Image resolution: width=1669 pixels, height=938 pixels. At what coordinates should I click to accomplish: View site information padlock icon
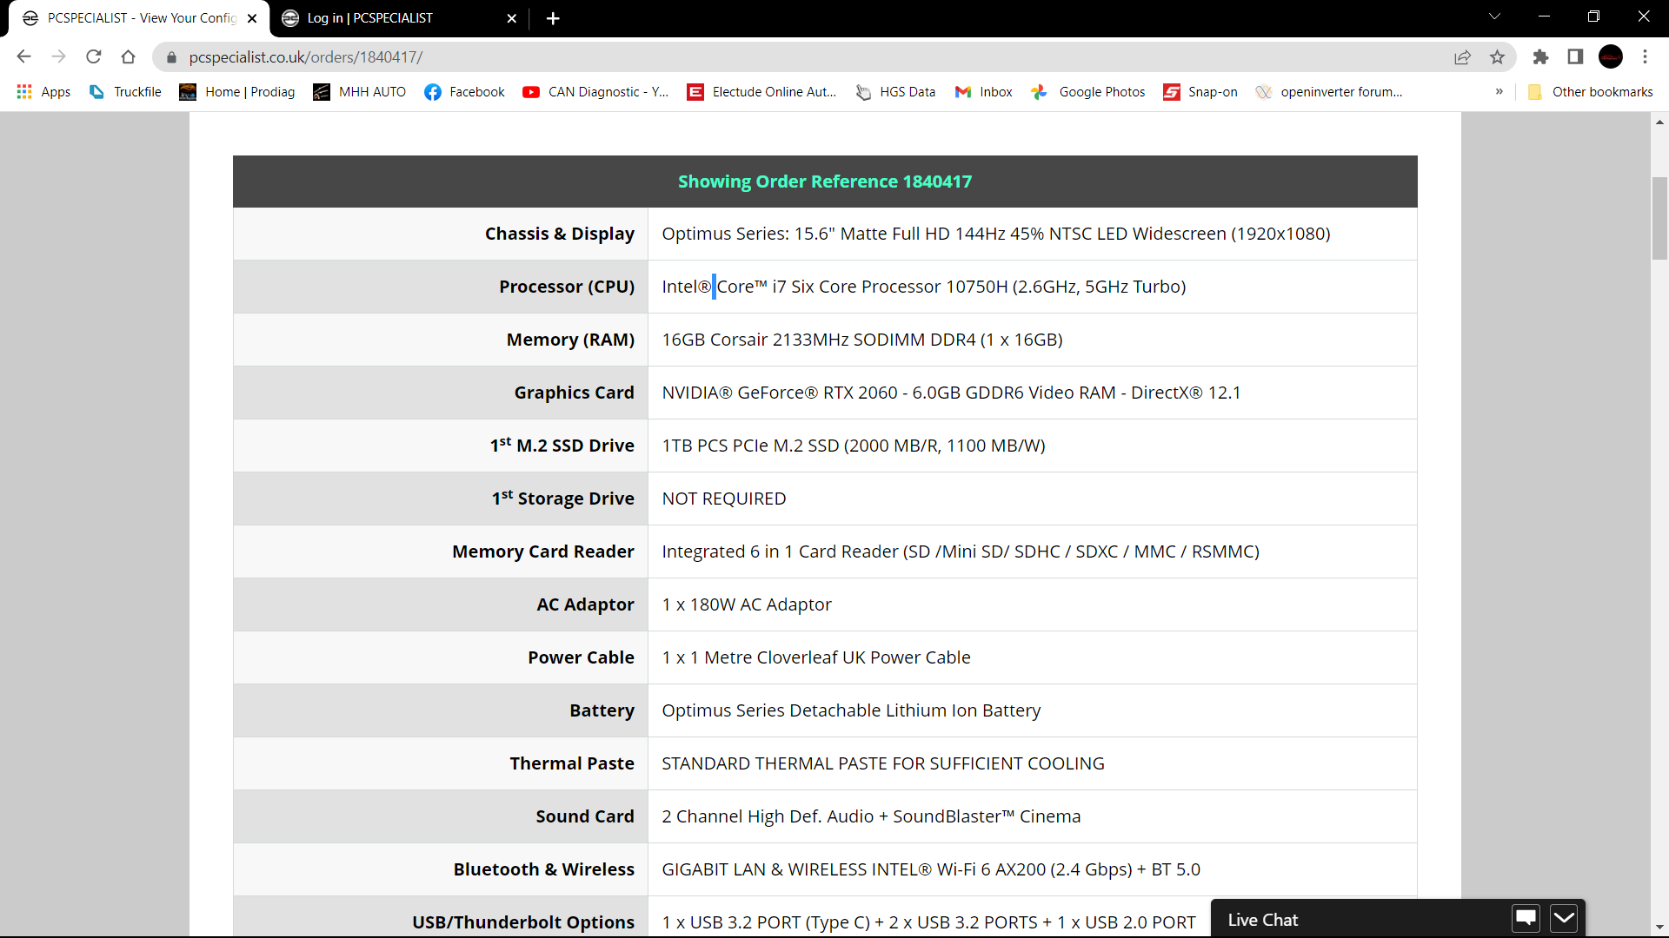[x=171, y=57]
